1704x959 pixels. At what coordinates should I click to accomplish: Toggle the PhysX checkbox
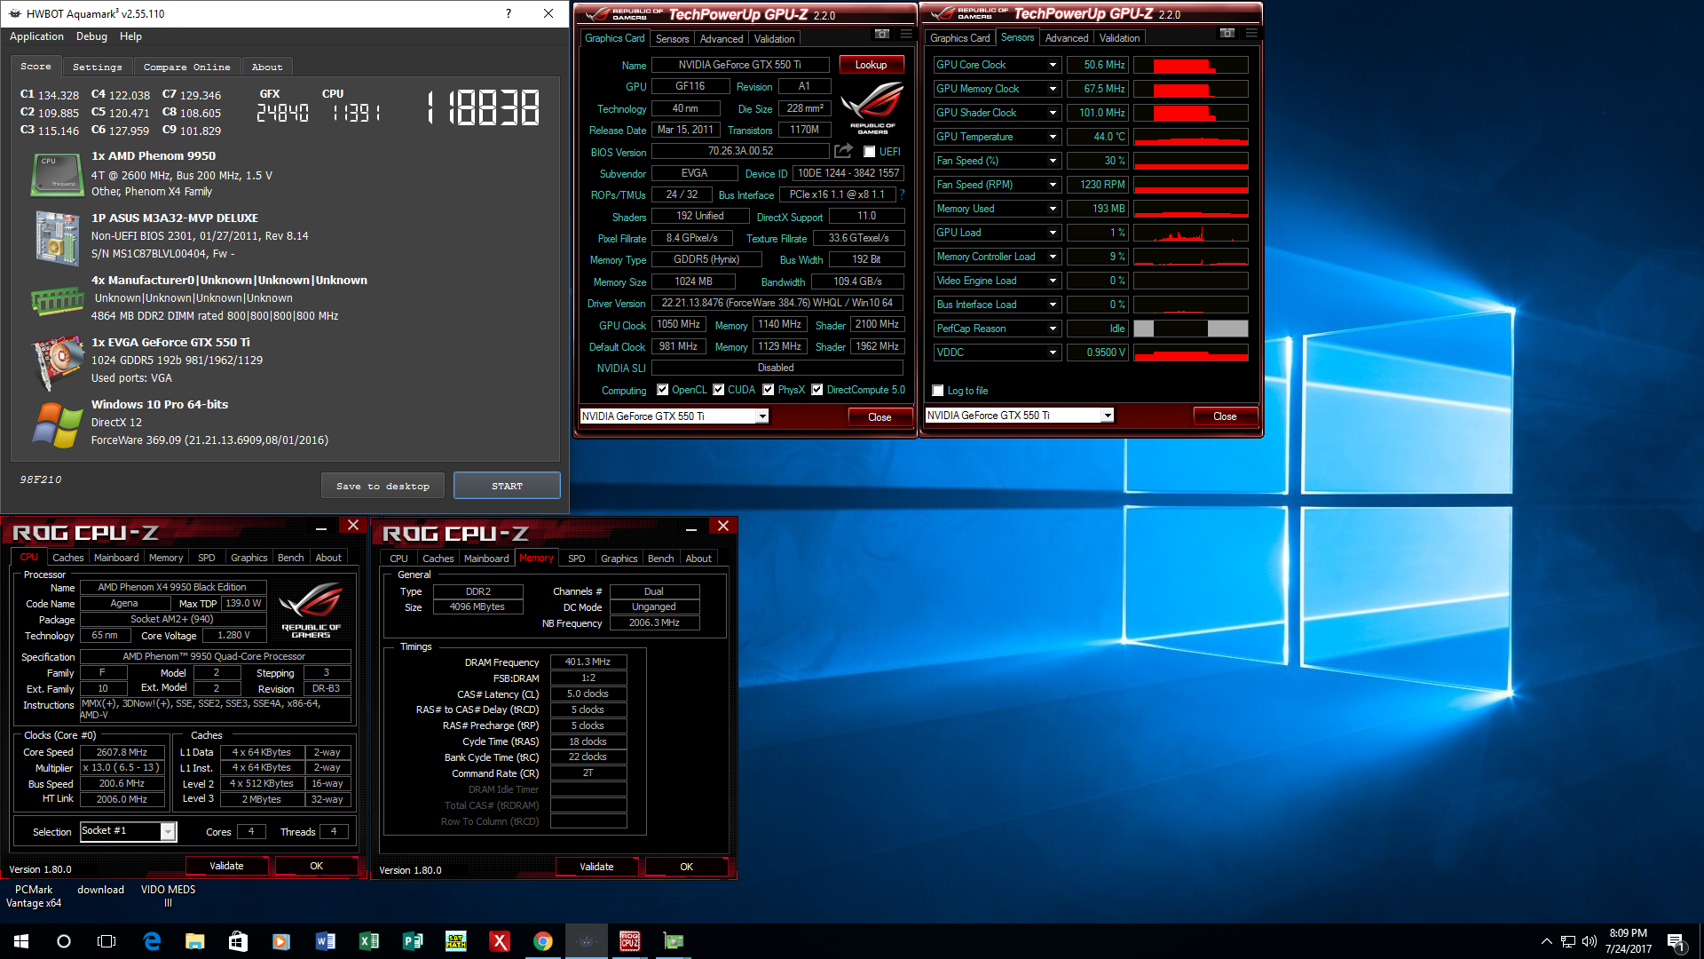point(768,390)
